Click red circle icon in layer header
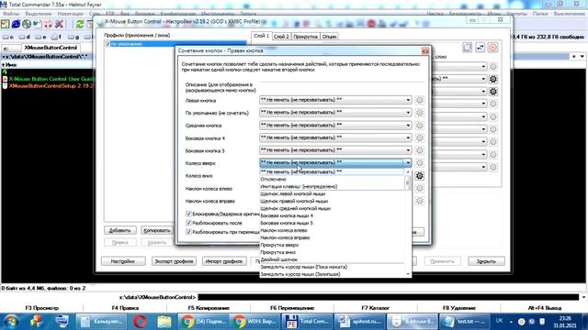The height and width of the screenshot is (330, 588). 492,48
